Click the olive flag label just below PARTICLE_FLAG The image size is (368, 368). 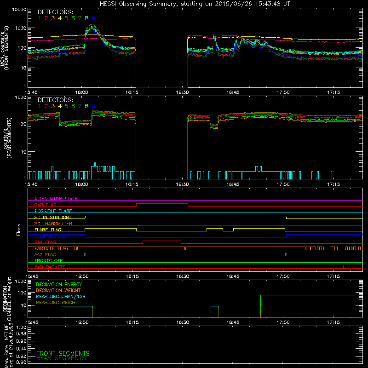click(x=45, y=255)
